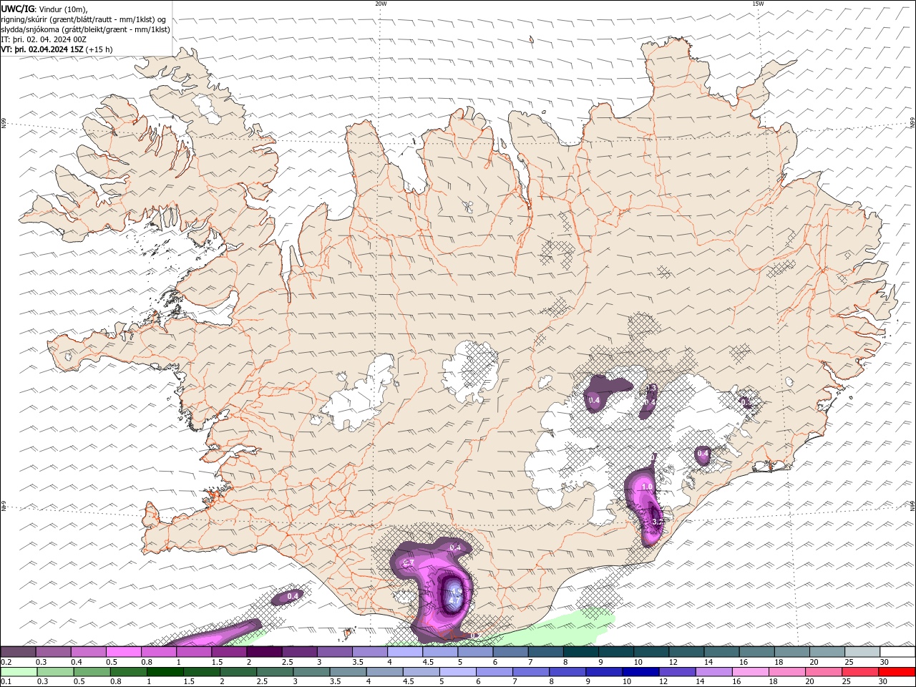This screenshot has height=687, width=916.
Task: Click the violet 12 swatch in the bottom legend
Action: (677, 672)
